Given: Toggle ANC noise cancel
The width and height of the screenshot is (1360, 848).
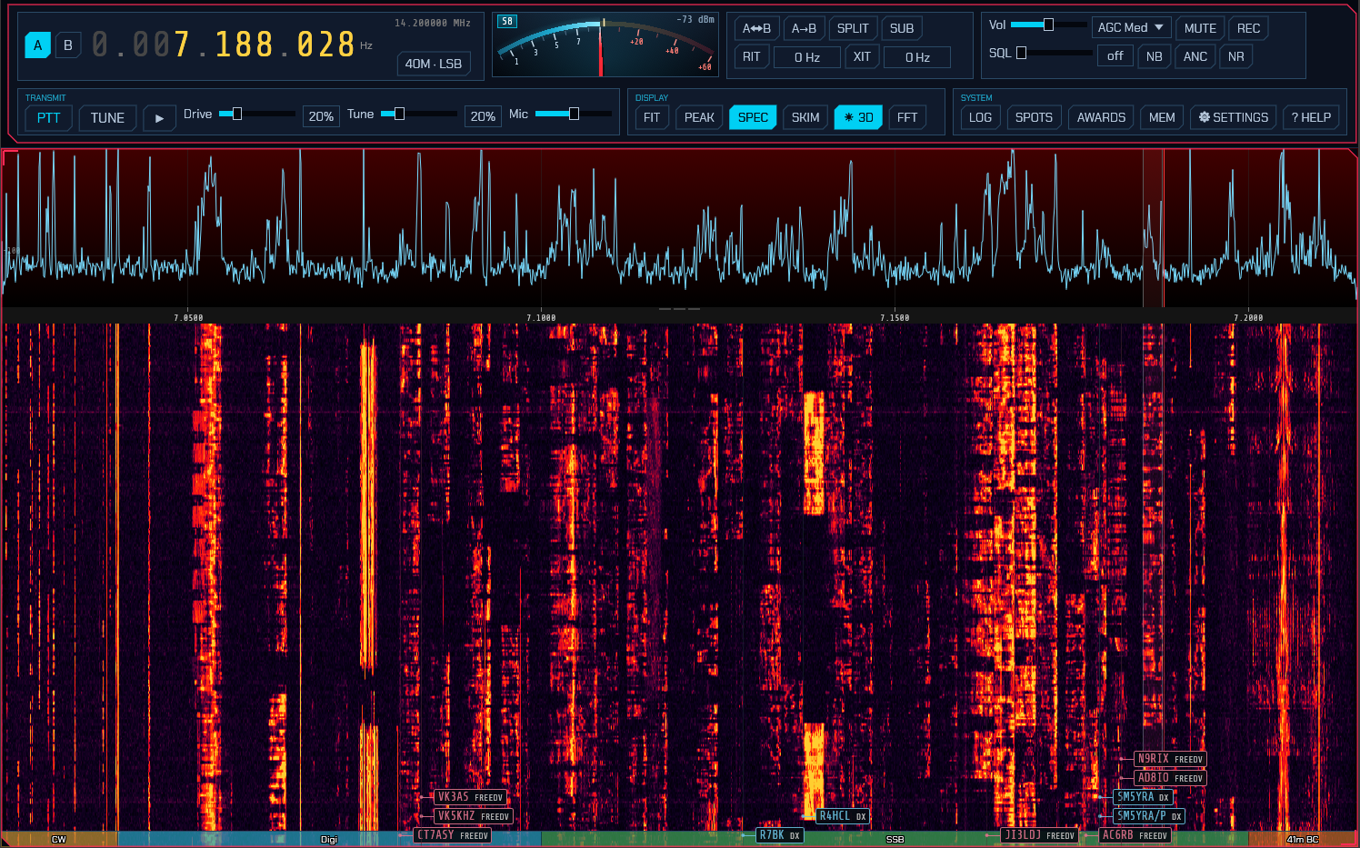Looking at the screenshot, I should 1195,56.
